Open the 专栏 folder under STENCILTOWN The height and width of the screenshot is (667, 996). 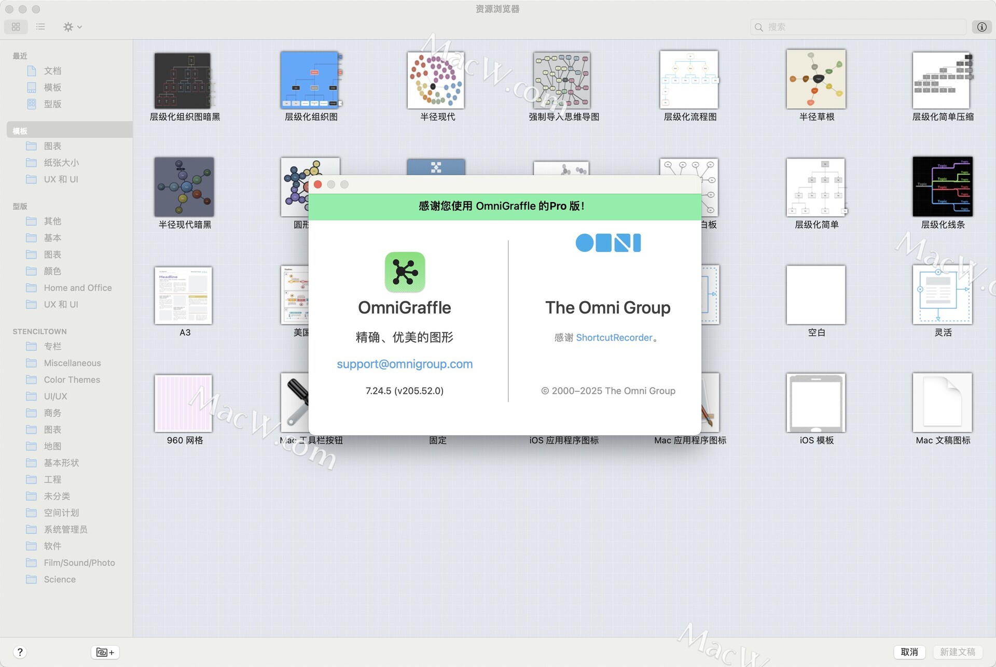(52, 346)
